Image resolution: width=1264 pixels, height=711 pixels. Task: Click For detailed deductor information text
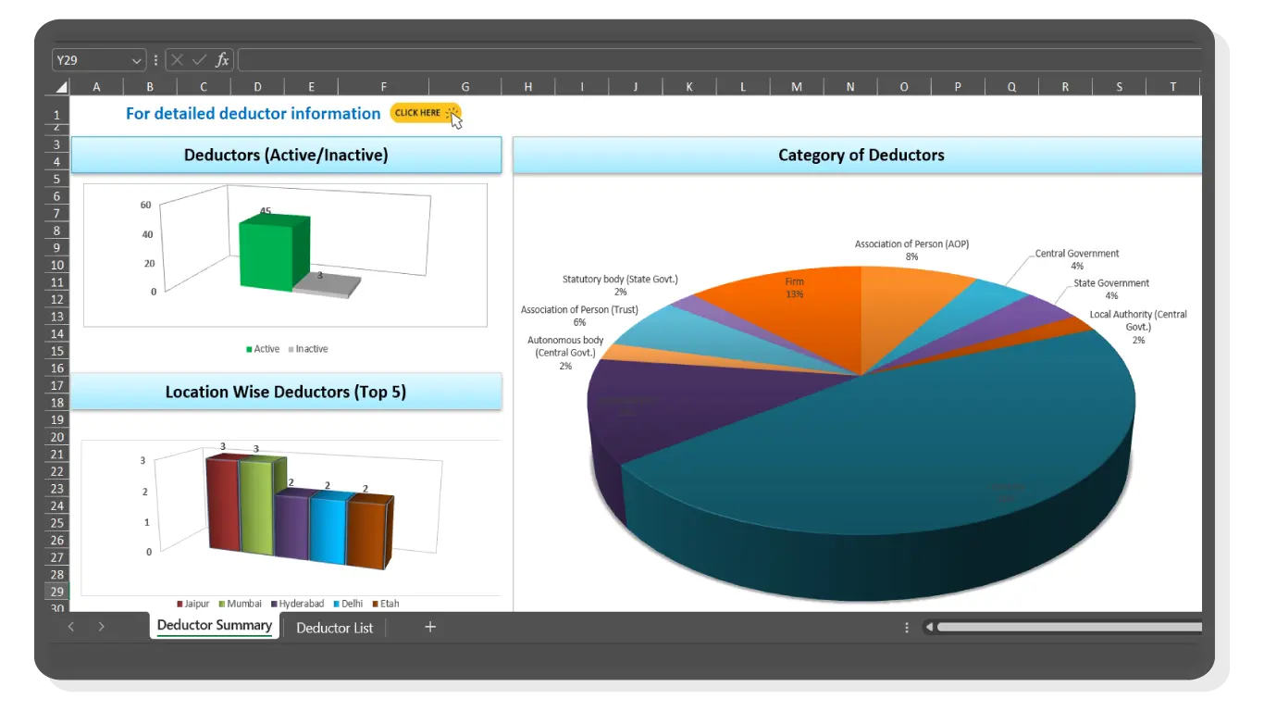[254, 114]
